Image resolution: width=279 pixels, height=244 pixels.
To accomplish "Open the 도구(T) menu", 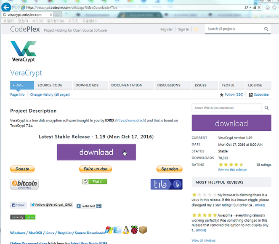I will point(73,21).
